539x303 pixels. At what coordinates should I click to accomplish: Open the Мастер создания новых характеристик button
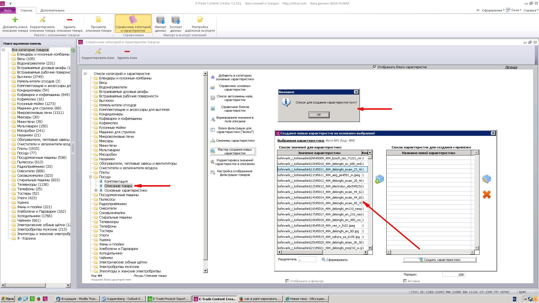tap(233, 151)
